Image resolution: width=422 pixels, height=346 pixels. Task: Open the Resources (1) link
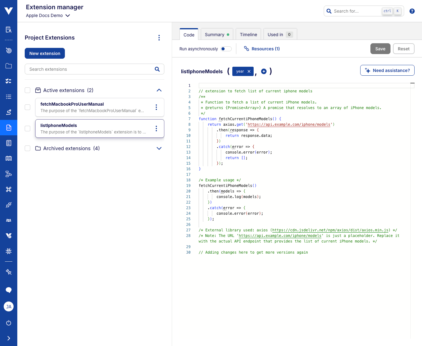click(262, 49)
